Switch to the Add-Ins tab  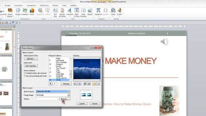click(73, 5)
